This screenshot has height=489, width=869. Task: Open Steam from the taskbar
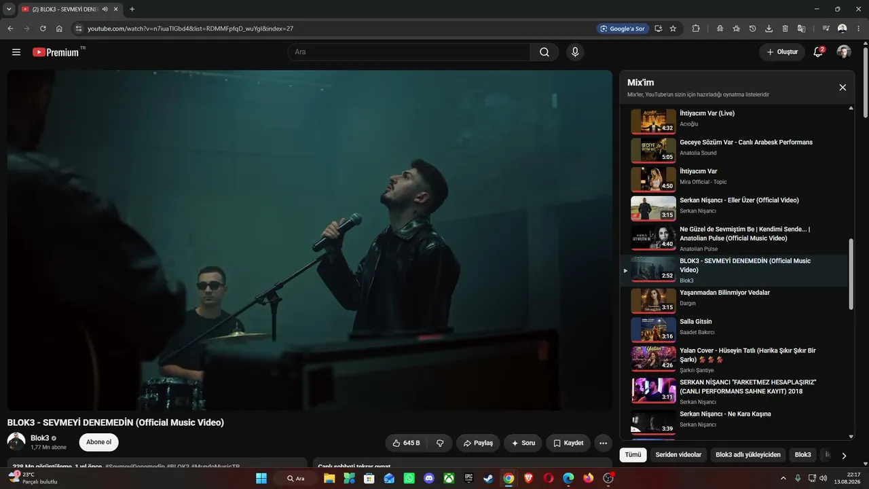[488, 478]
